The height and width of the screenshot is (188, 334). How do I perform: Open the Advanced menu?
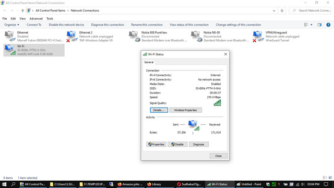[x=36, y=19]
